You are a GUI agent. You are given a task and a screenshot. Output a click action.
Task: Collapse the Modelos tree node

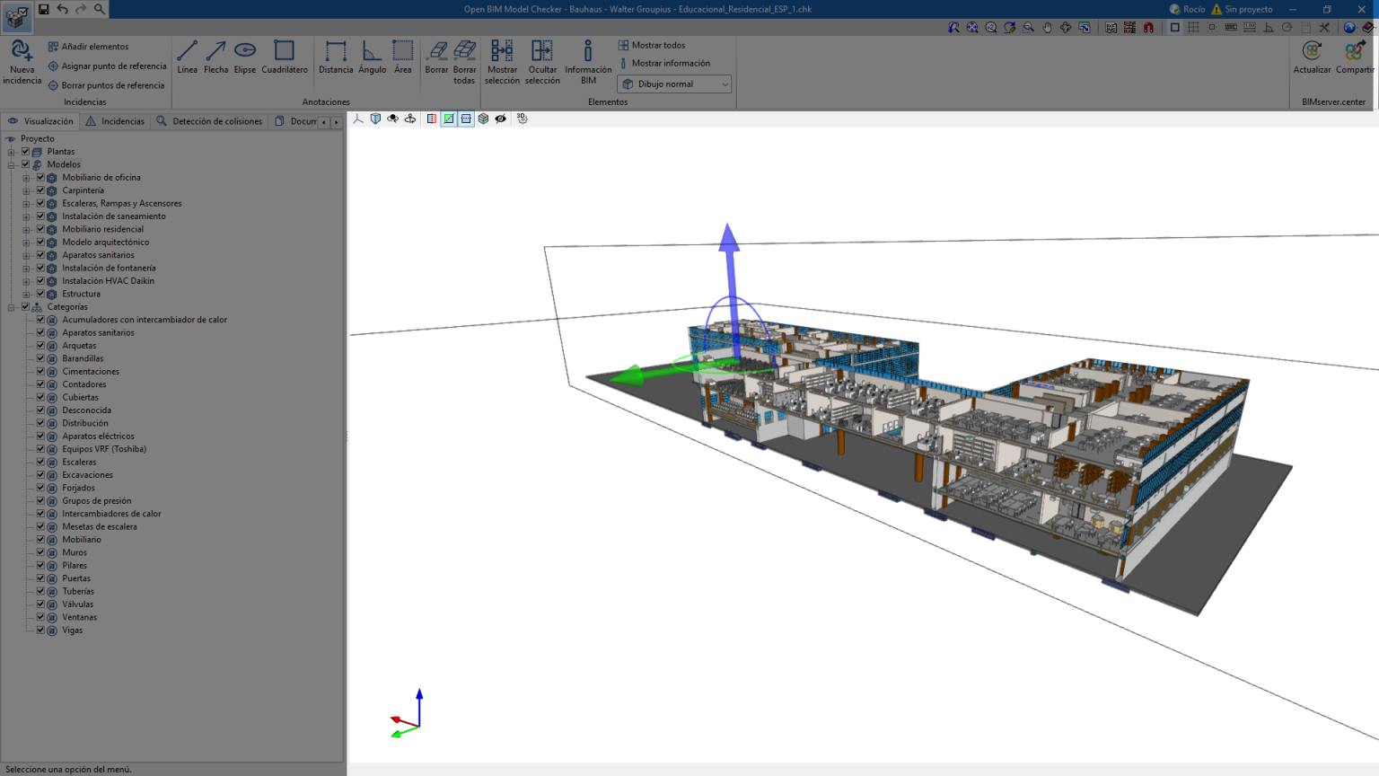click(12, 165)
